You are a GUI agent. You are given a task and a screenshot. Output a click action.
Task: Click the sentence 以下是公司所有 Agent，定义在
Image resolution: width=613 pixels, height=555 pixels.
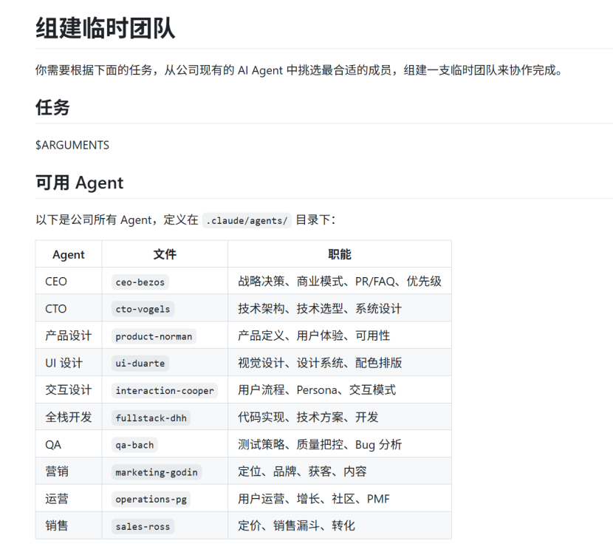(x=117, y=220)
